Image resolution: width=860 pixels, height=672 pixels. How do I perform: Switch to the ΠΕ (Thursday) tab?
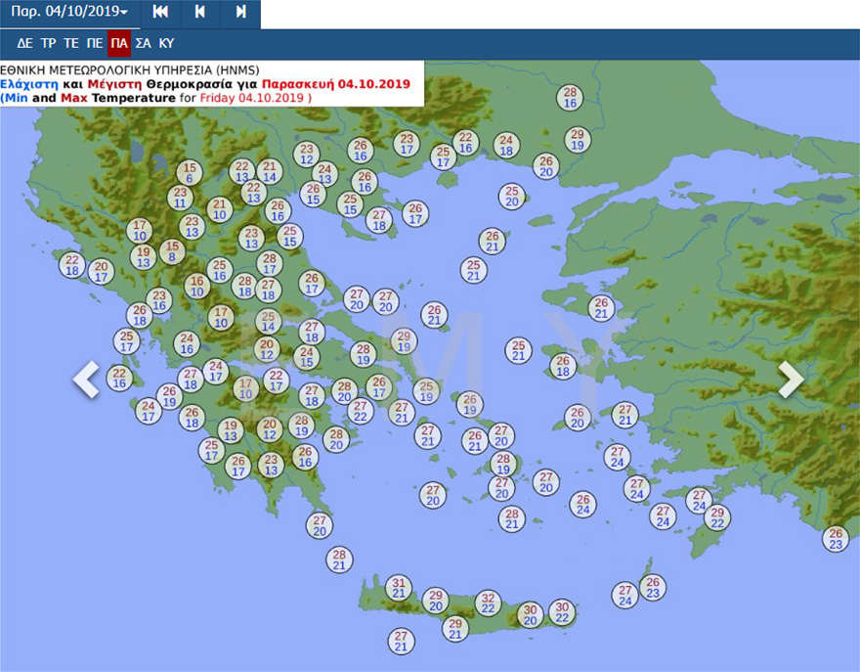(95, 43)
